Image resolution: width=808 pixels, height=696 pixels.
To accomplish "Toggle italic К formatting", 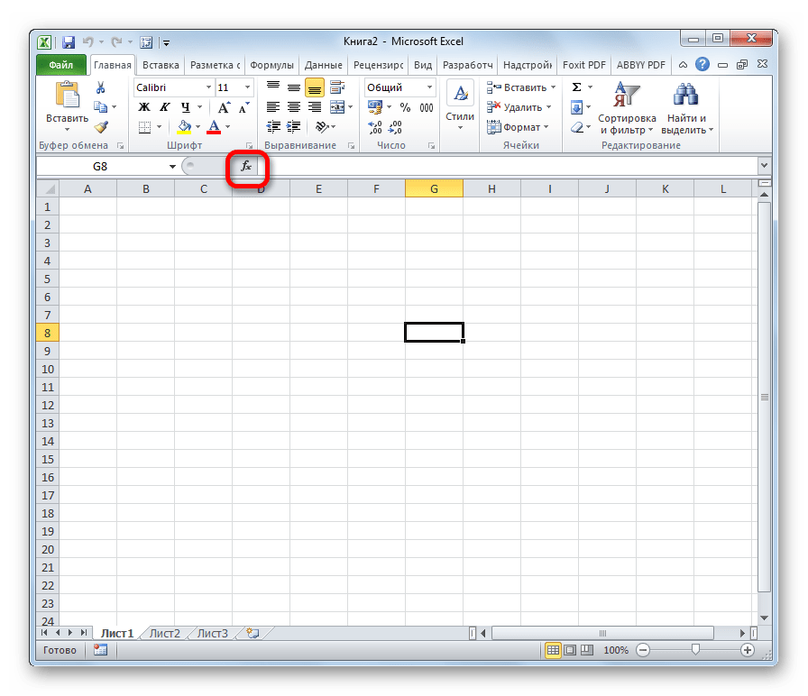I will [x=164, y=107].
